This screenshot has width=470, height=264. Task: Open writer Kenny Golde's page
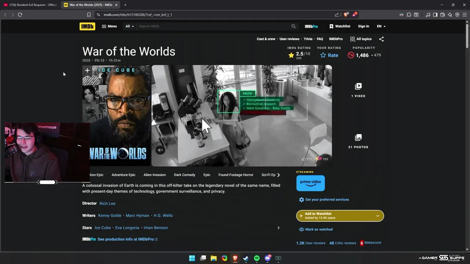pyautogui.click(x=110, y=216)
